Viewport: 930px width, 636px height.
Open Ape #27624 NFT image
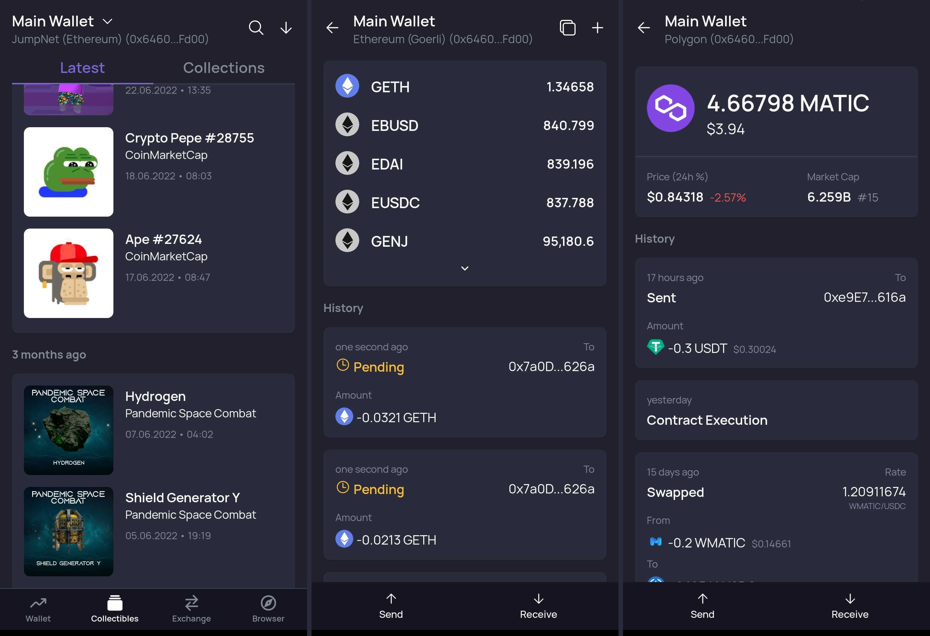[68, 273]
